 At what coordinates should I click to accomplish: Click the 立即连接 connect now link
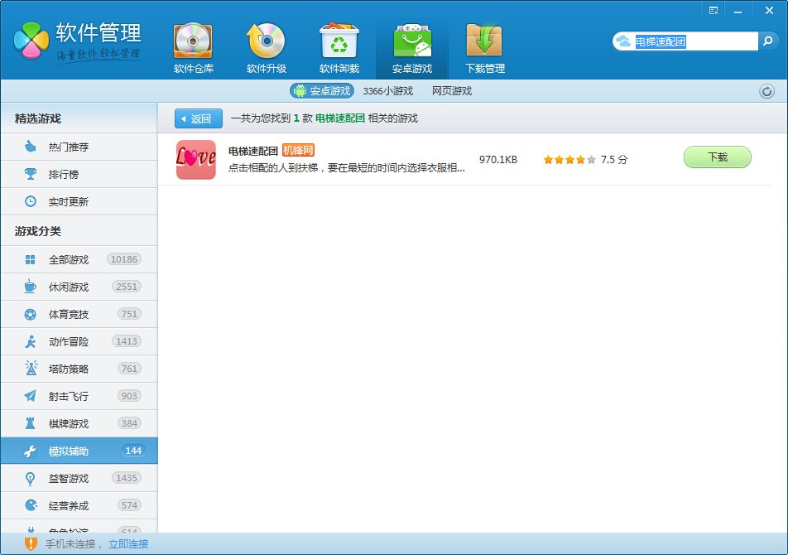128,543
